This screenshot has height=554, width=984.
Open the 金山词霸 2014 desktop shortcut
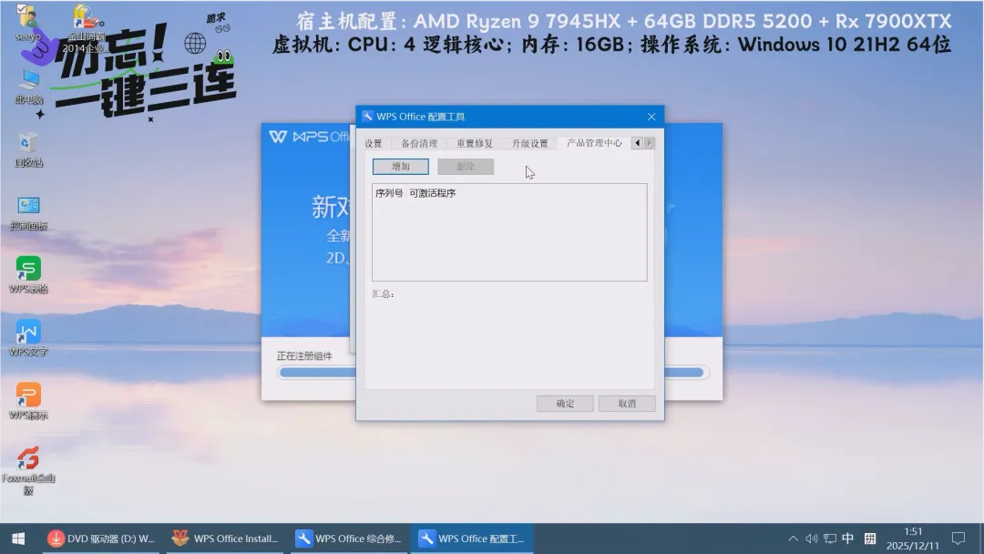point(86,29)
